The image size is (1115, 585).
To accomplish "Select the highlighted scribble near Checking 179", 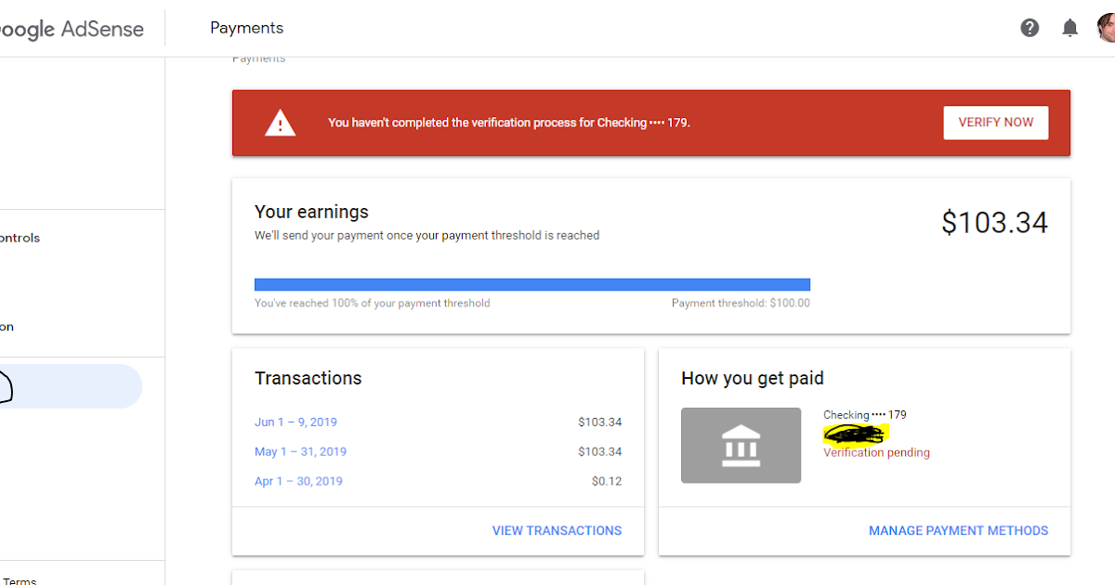I will tap(857, 432).
